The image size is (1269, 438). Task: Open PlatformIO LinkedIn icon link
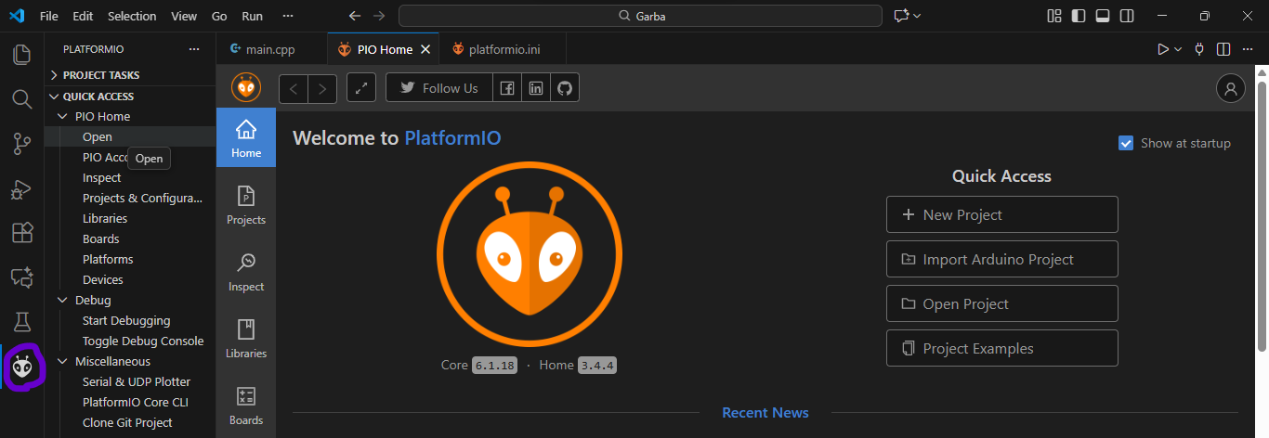tap(536, 88)
